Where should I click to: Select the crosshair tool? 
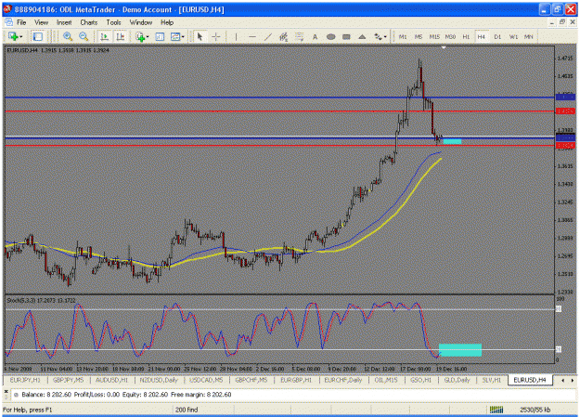pyautogui.click(x=216, y=36)
